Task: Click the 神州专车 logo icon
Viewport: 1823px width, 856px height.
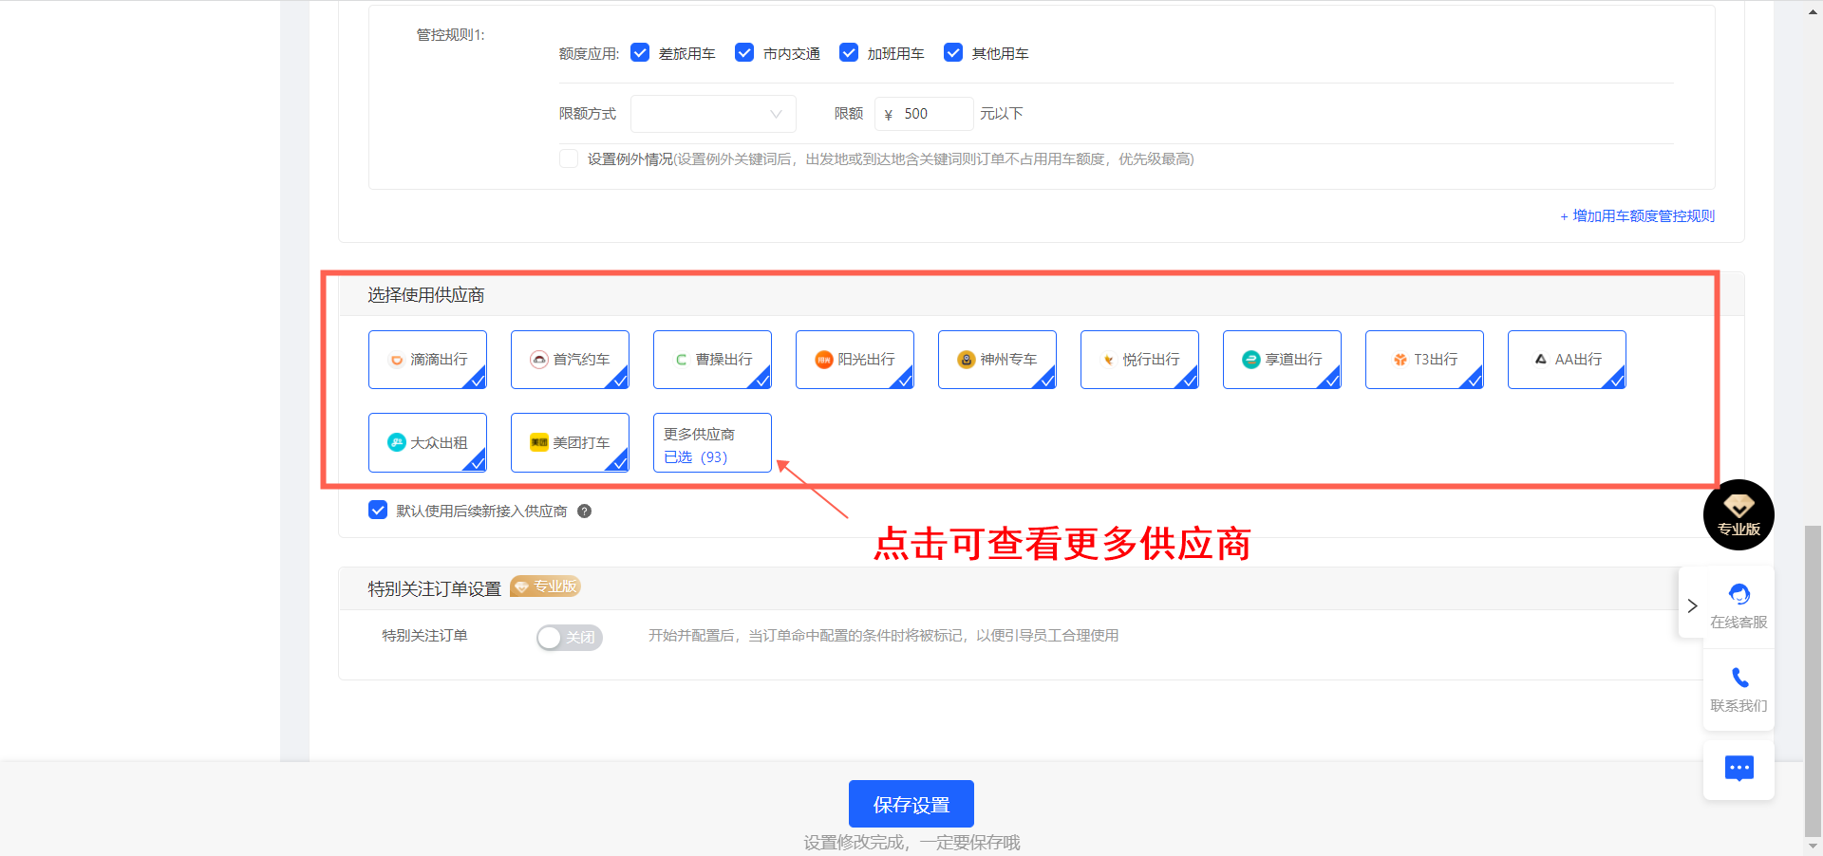Action: coord(967,360)
